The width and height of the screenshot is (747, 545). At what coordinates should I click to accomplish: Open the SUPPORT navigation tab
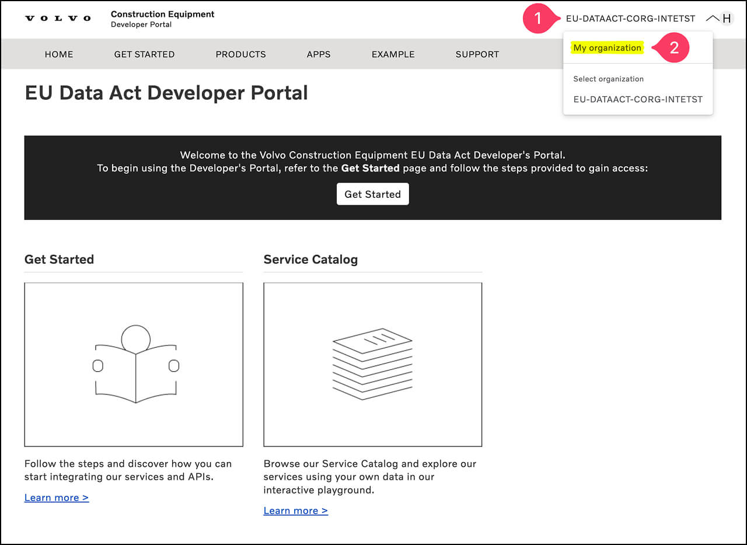click(x=477, y=54)
